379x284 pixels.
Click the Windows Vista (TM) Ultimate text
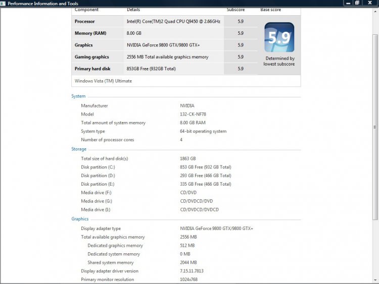click(103, 81)
